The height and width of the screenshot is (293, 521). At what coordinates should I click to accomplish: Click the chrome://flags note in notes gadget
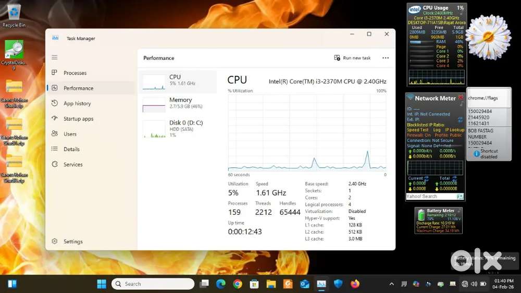pyautogui.click(x=489, y=98)
